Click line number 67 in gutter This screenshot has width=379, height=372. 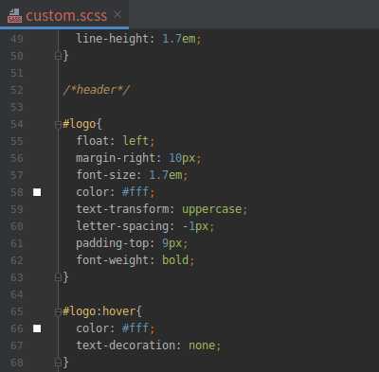17,345
